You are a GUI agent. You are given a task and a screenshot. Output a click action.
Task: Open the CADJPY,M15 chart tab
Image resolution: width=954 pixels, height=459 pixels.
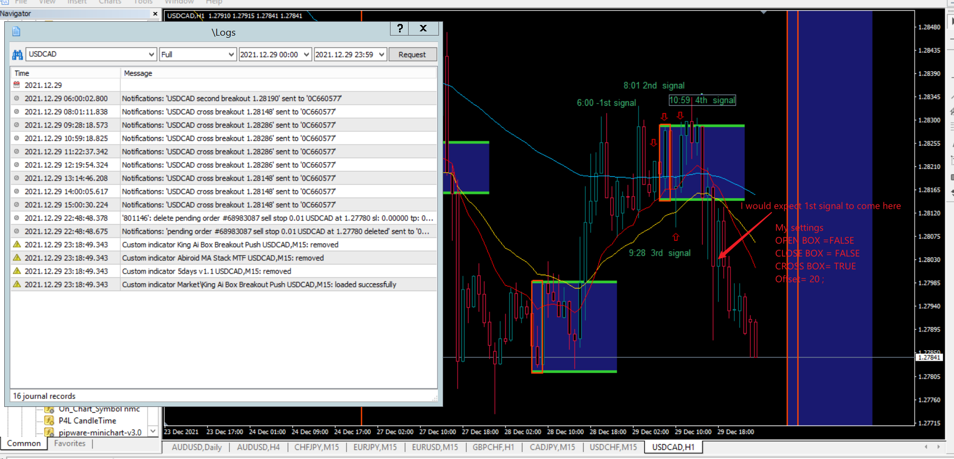tap(552, 447)
